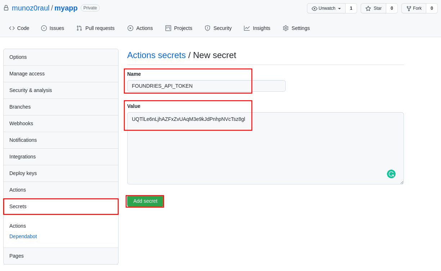
Task: Select Secrets in the sidebar
Action: [x=61, y=206]
